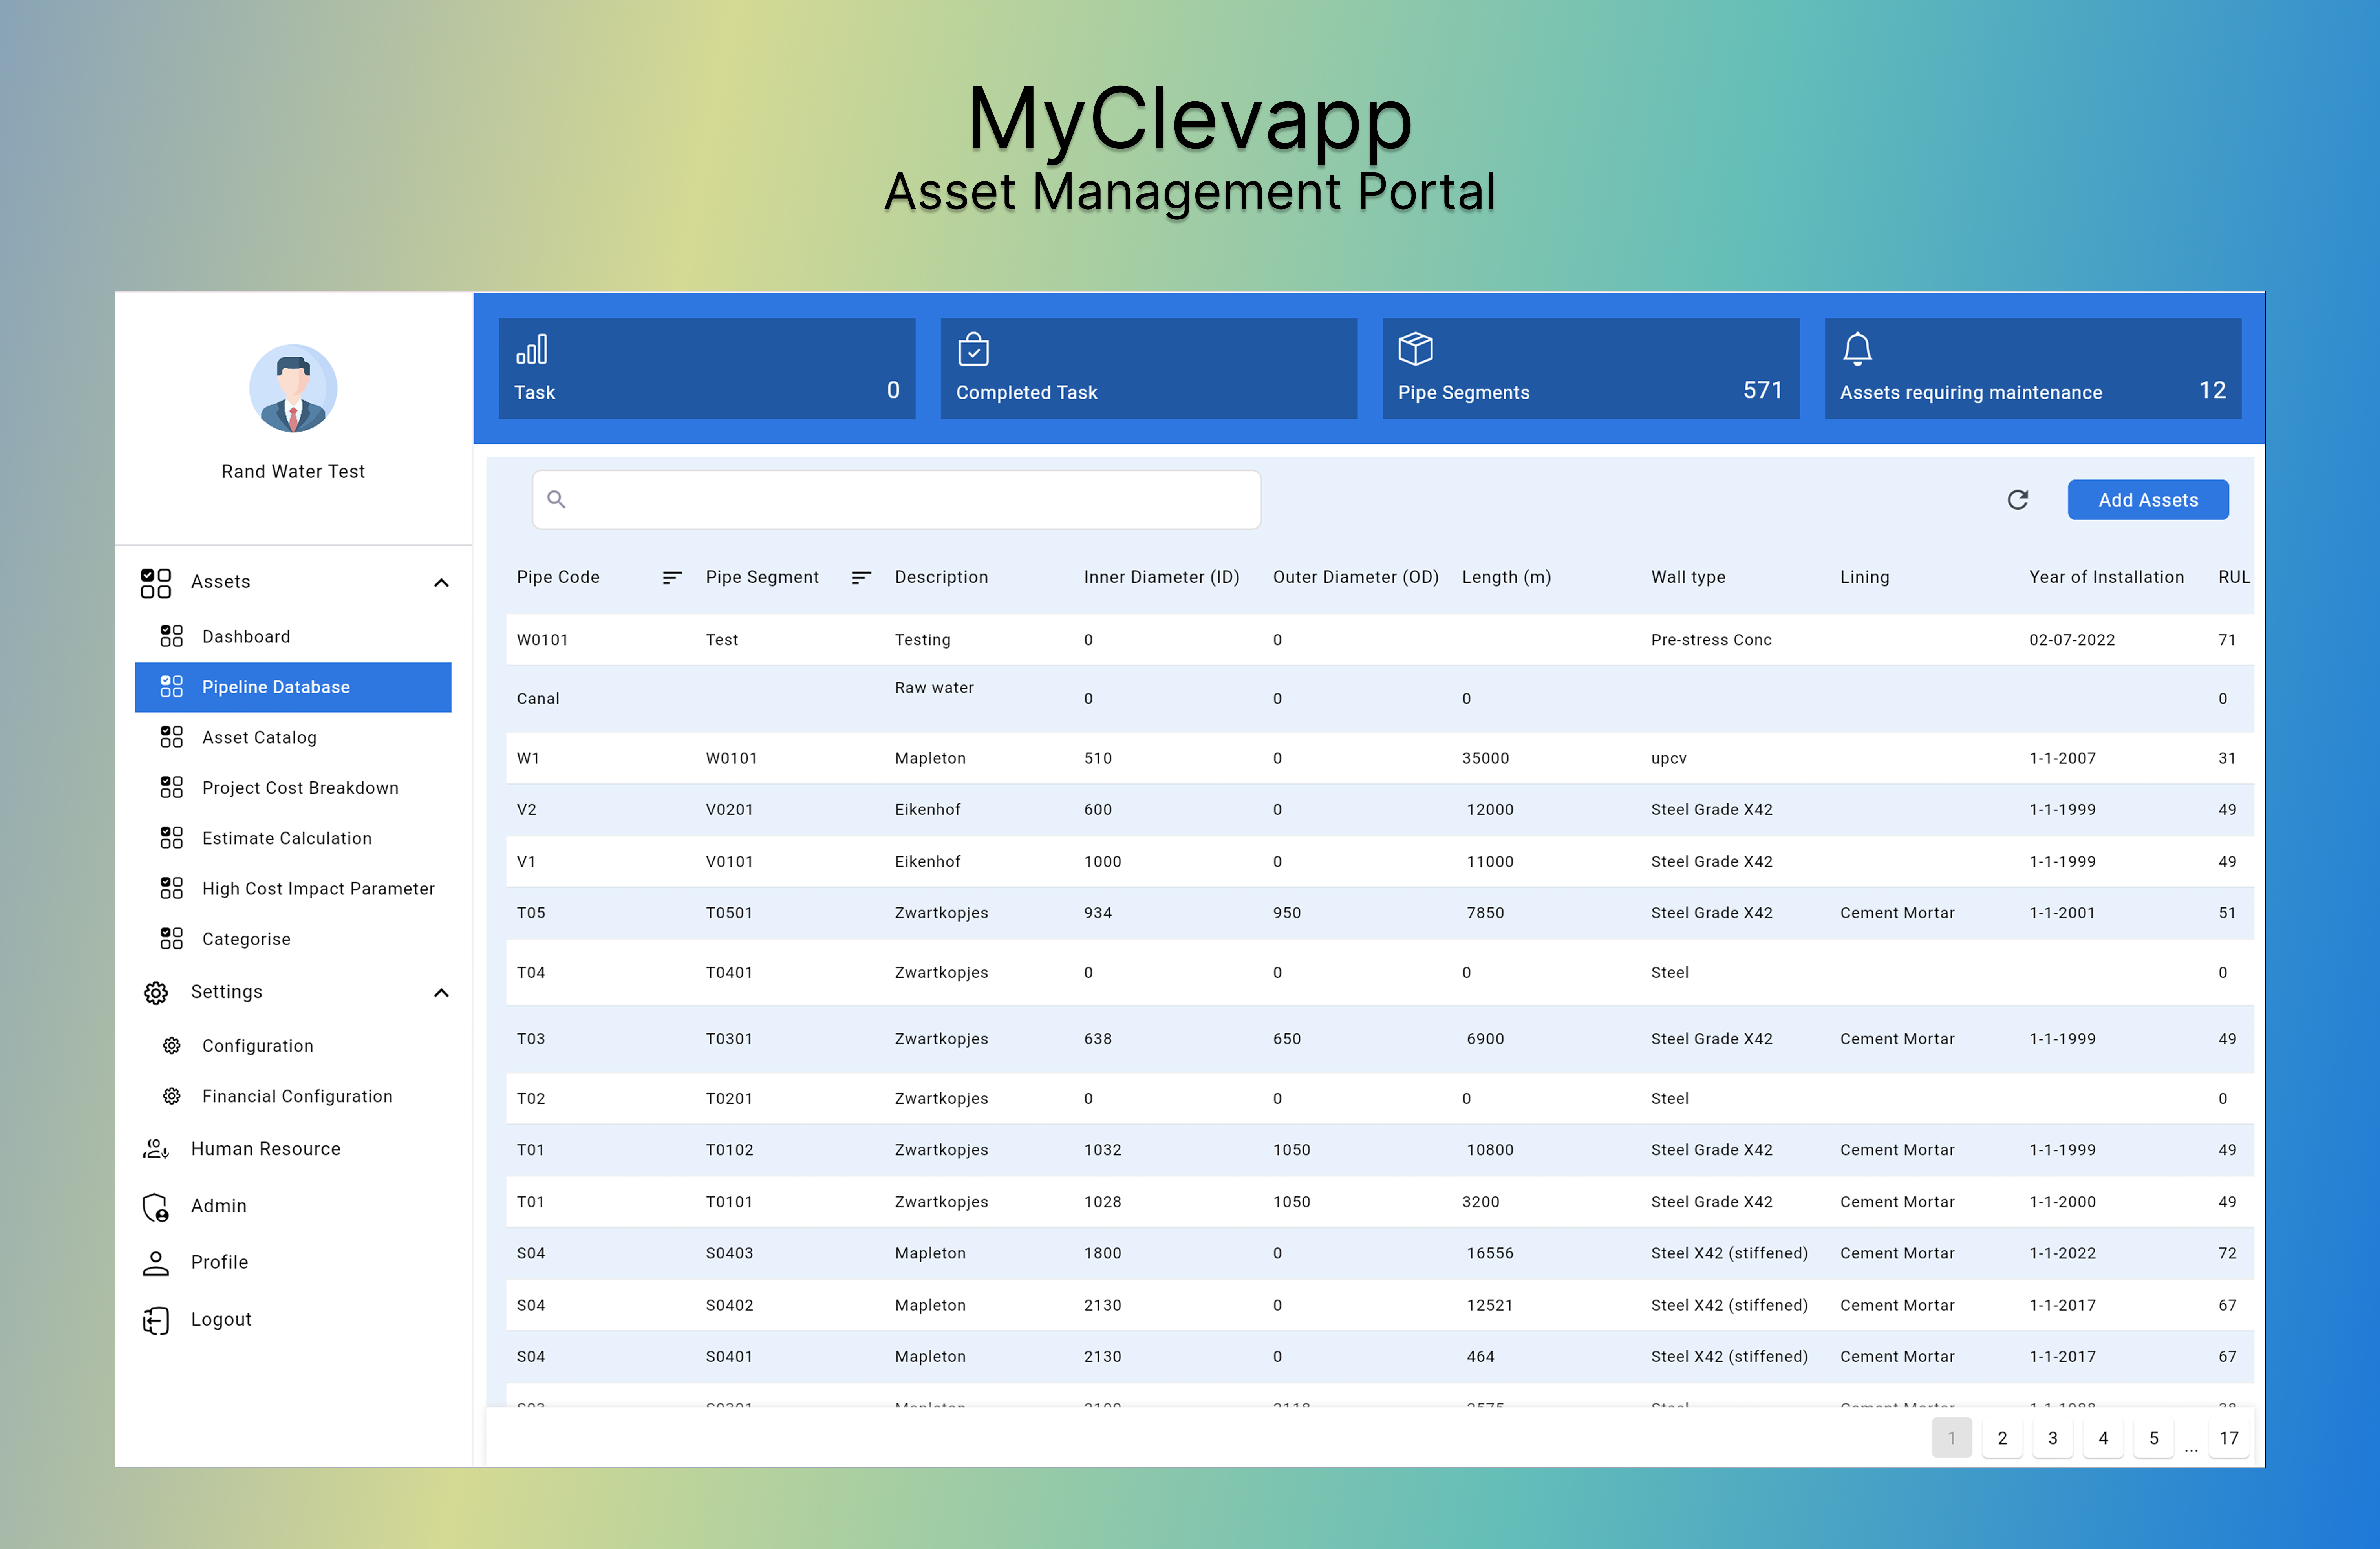Click the Inner Diameter (ID) header

point(1161,577)
